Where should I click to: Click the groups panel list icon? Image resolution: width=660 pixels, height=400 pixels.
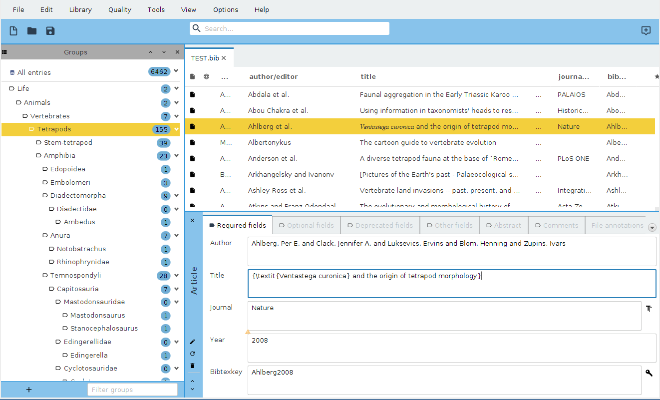click(x=4, y=51)
